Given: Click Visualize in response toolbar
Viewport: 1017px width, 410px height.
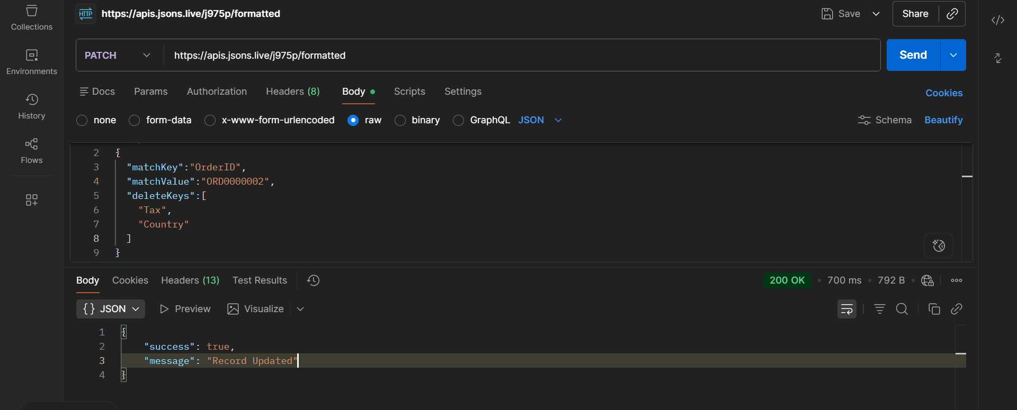Looking at the screenshot, I should pos(256,309).
